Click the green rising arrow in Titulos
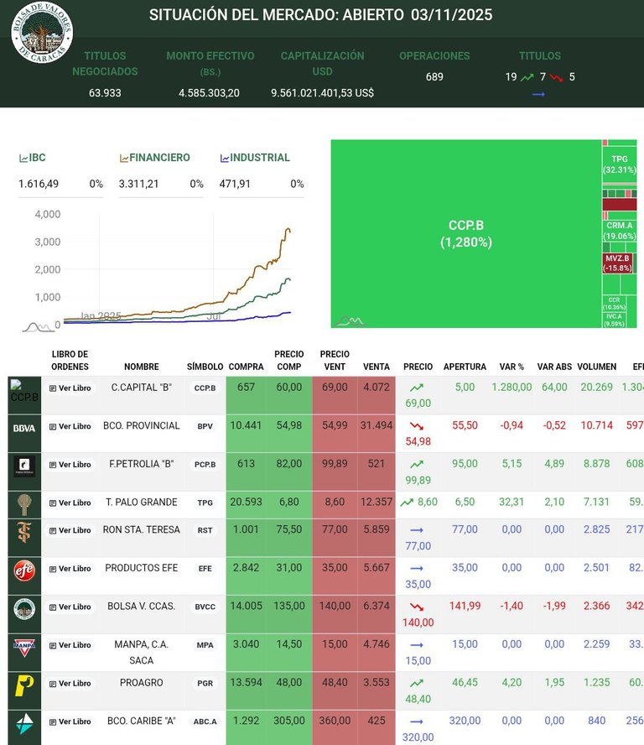The image size is (644, 745). tap(527, 77)
